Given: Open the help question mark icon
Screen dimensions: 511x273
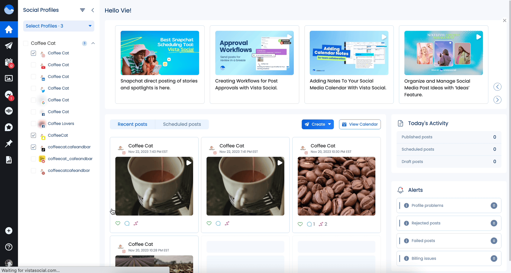Looking at the screenshot, I should point(9,247).
